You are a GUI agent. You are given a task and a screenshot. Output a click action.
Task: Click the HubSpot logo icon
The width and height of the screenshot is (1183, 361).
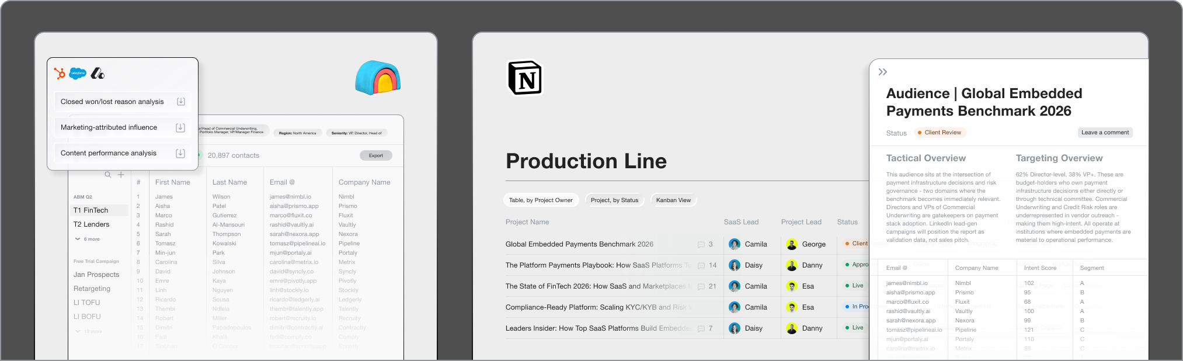[x=60, y=74]
